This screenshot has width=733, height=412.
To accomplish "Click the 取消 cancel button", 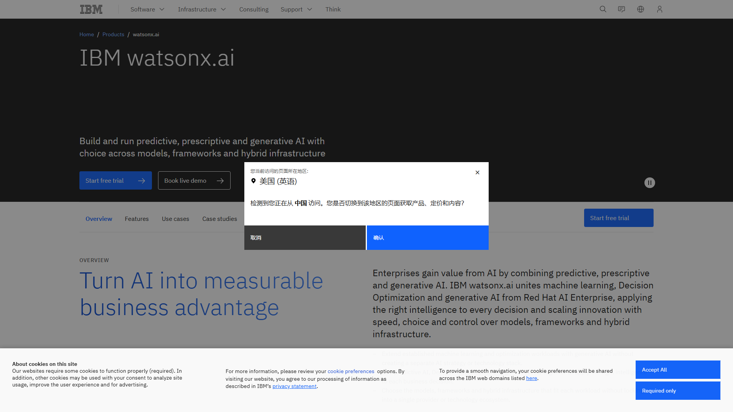I will tap(305, 238).
